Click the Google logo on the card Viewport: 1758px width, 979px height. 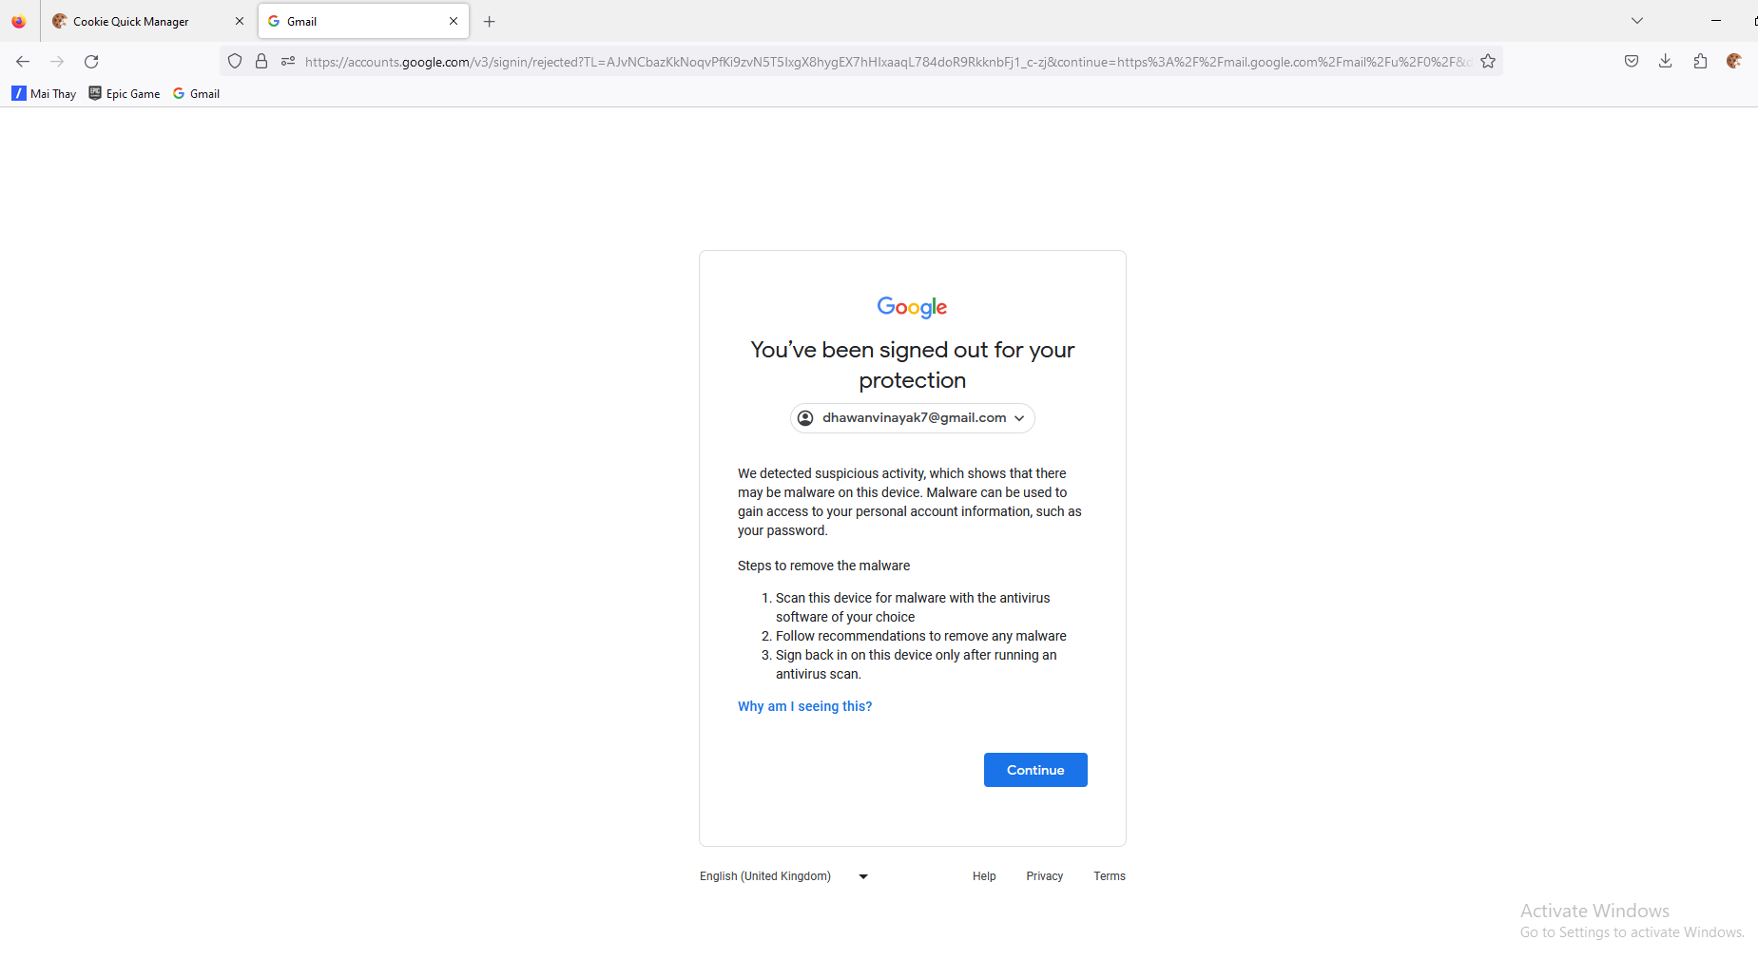(913, 307)
